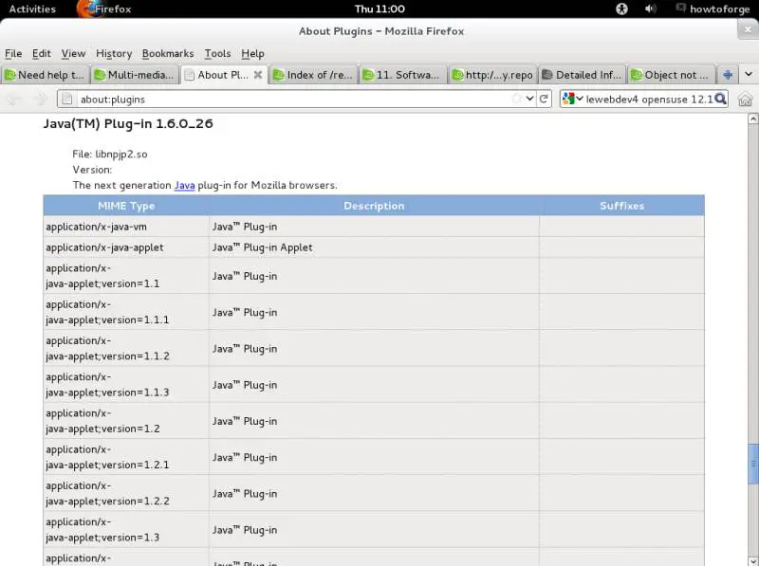Expand the list all tabs dropdown

[x=749, y=75]
